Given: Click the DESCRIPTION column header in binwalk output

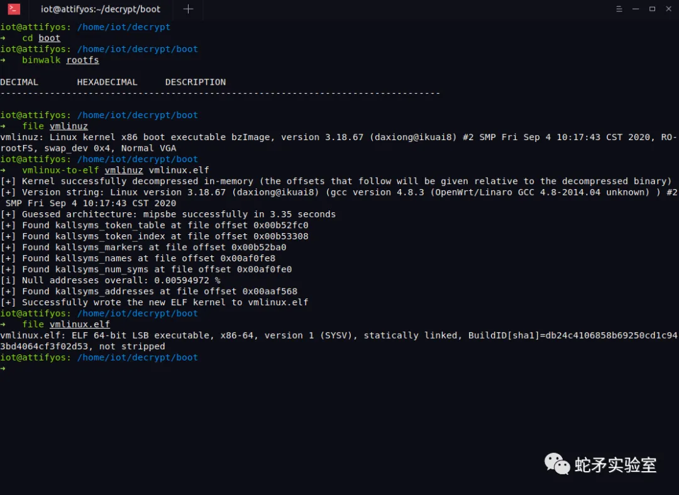Looking at the screenshot, I should (x=195, y=82).
